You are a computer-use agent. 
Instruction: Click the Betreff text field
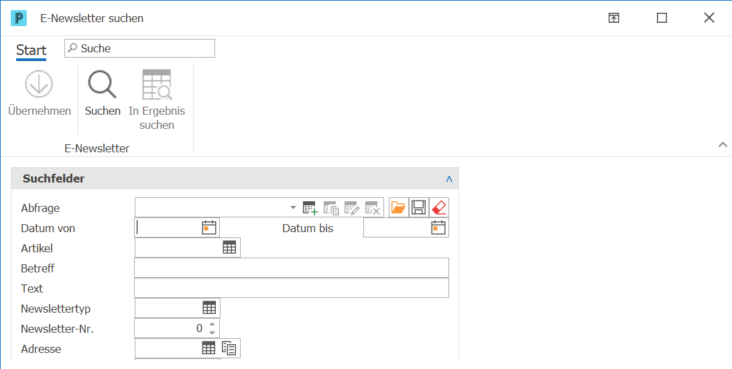292,268
